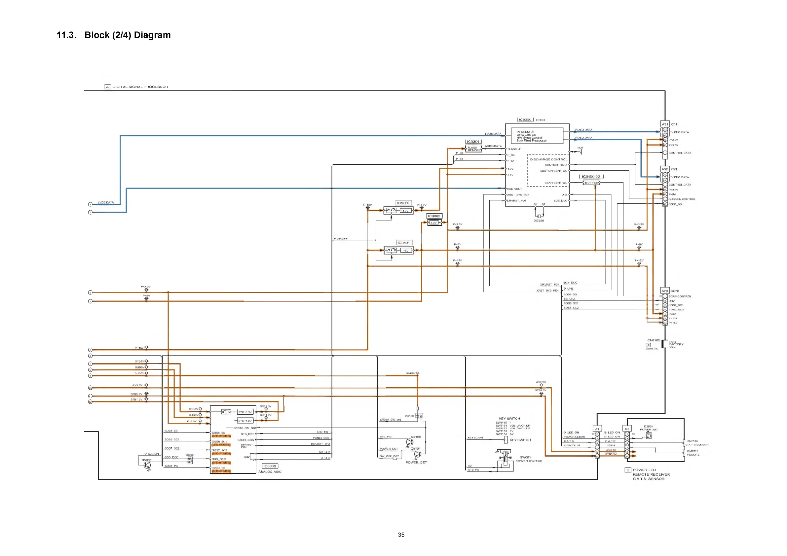Screen dimensions: 787x556
Task: Click the D5000 diode symbol
Action: (190, 461)
